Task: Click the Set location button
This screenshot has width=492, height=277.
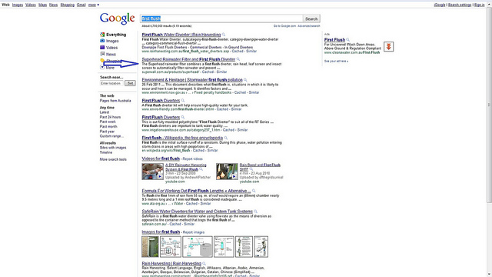Action: tap(130, 83)
